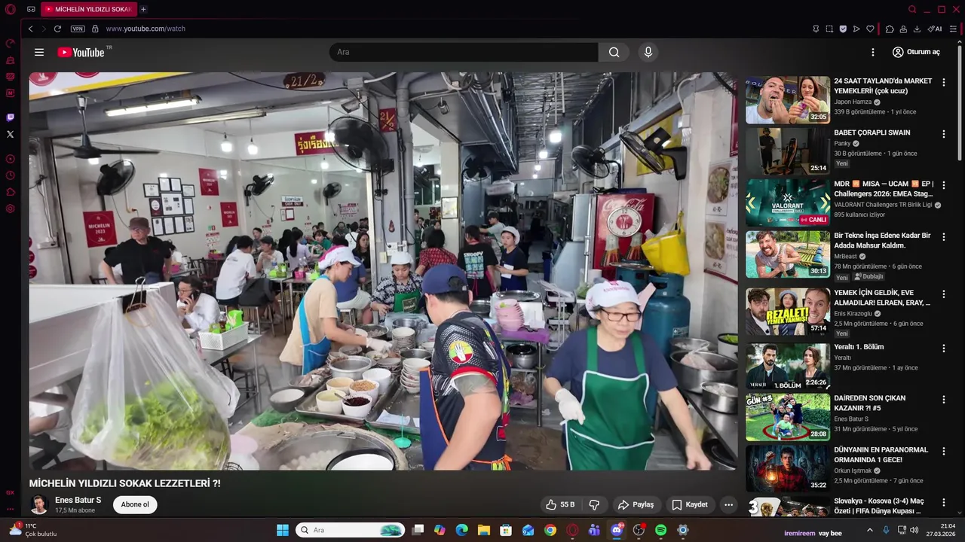Open GX Corner gamepad icon
The width and height of the screenshot is (965, 542).
[31, 9]
